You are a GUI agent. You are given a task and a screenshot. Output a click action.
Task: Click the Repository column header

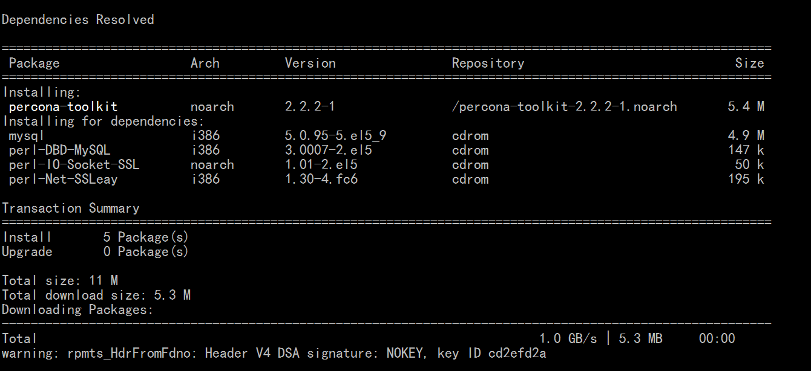(x=488, y=63)
